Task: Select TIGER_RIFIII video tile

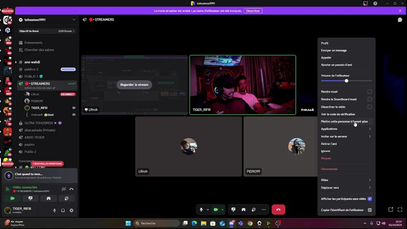Action: [243, 85]
